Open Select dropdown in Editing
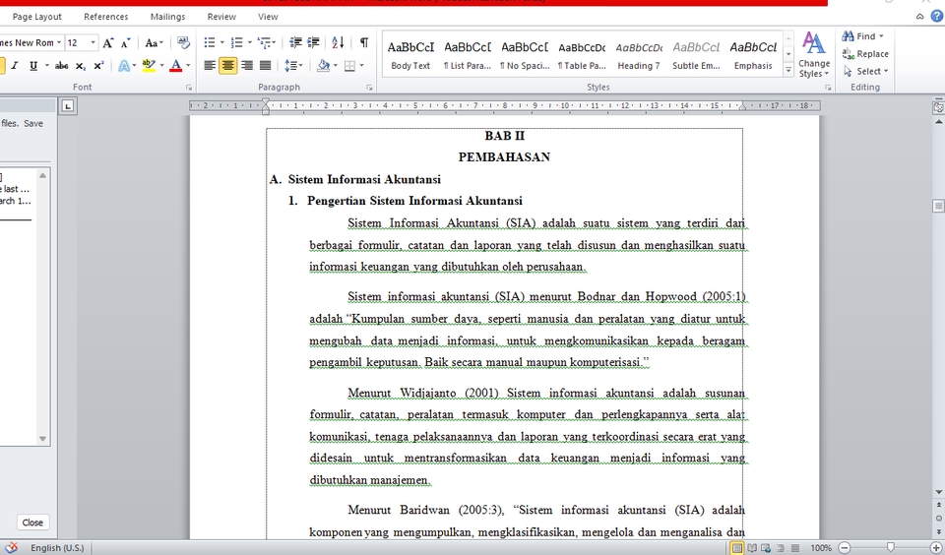945x555 pixels. tap(866, 71)
